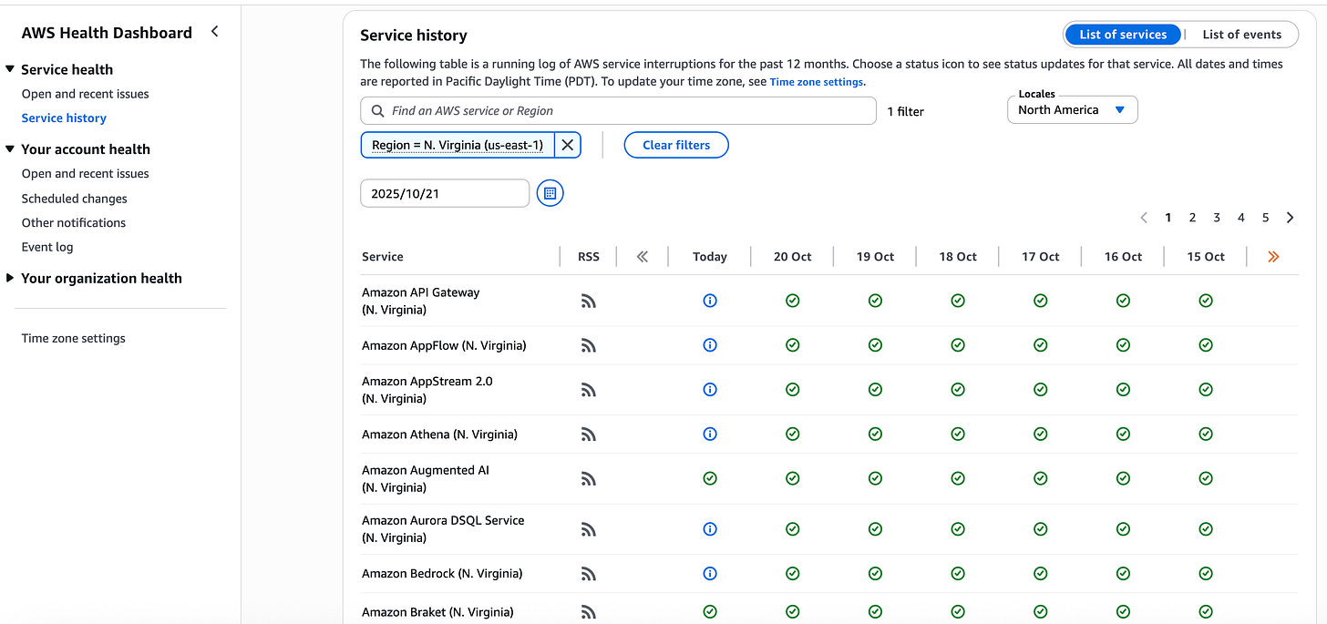Open Amazon Aurora DSQL RSS feed icon
This screenshot has width=1327, height=624.
pos(589,529)
